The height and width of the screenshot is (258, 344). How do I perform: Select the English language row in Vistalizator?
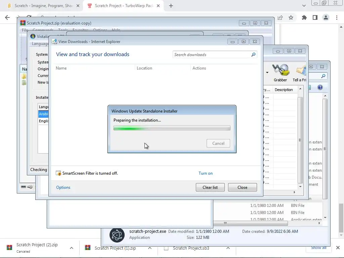[x=43, y=121]
